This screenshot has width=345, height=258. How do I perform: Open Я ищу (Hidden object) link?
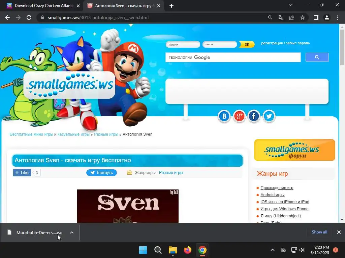point(281,216)
